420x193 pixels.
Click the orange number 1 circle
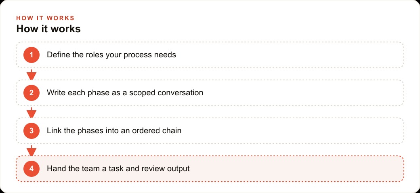pos(31,55)
